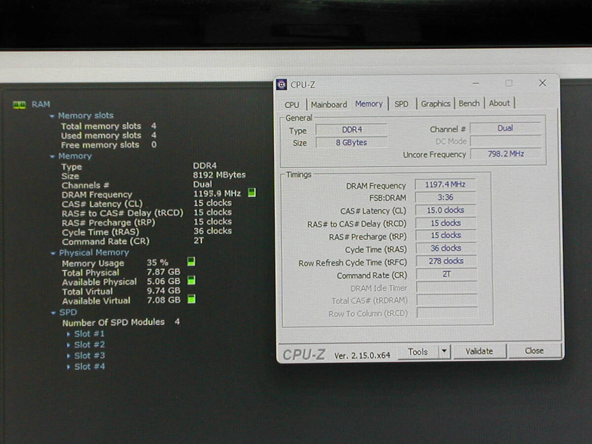Switch to the Bench tab
This screenshot has width=592, height=444.
pyautogui.click(x=469, y=103)
